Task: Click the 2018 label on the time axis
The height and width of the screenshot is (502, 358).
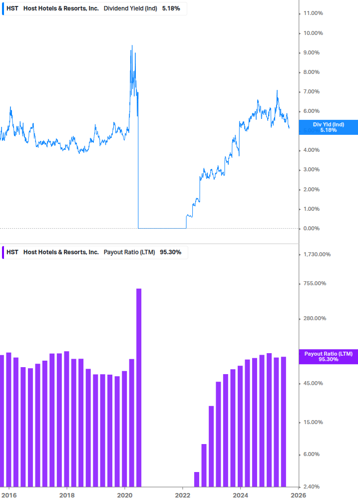Action: (x=67, y=496)
